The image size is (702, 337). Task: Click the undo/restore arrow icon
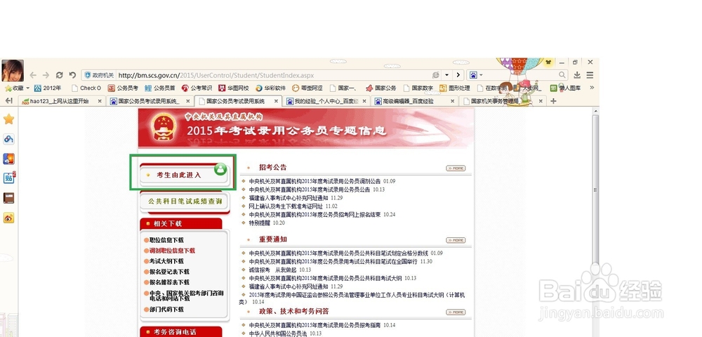(x=72, y=75)
